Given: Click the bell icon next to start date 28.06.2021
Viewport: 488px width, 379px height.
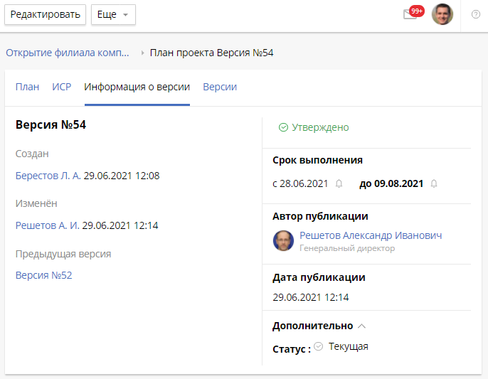Looking at the screenshot, I should click(339, 183).
